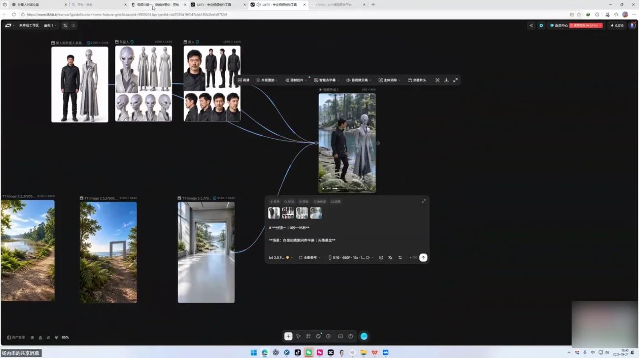Switch to the 豆包 - 搜索 browser tab
639x358 pixels.
[x=98, y=5]
